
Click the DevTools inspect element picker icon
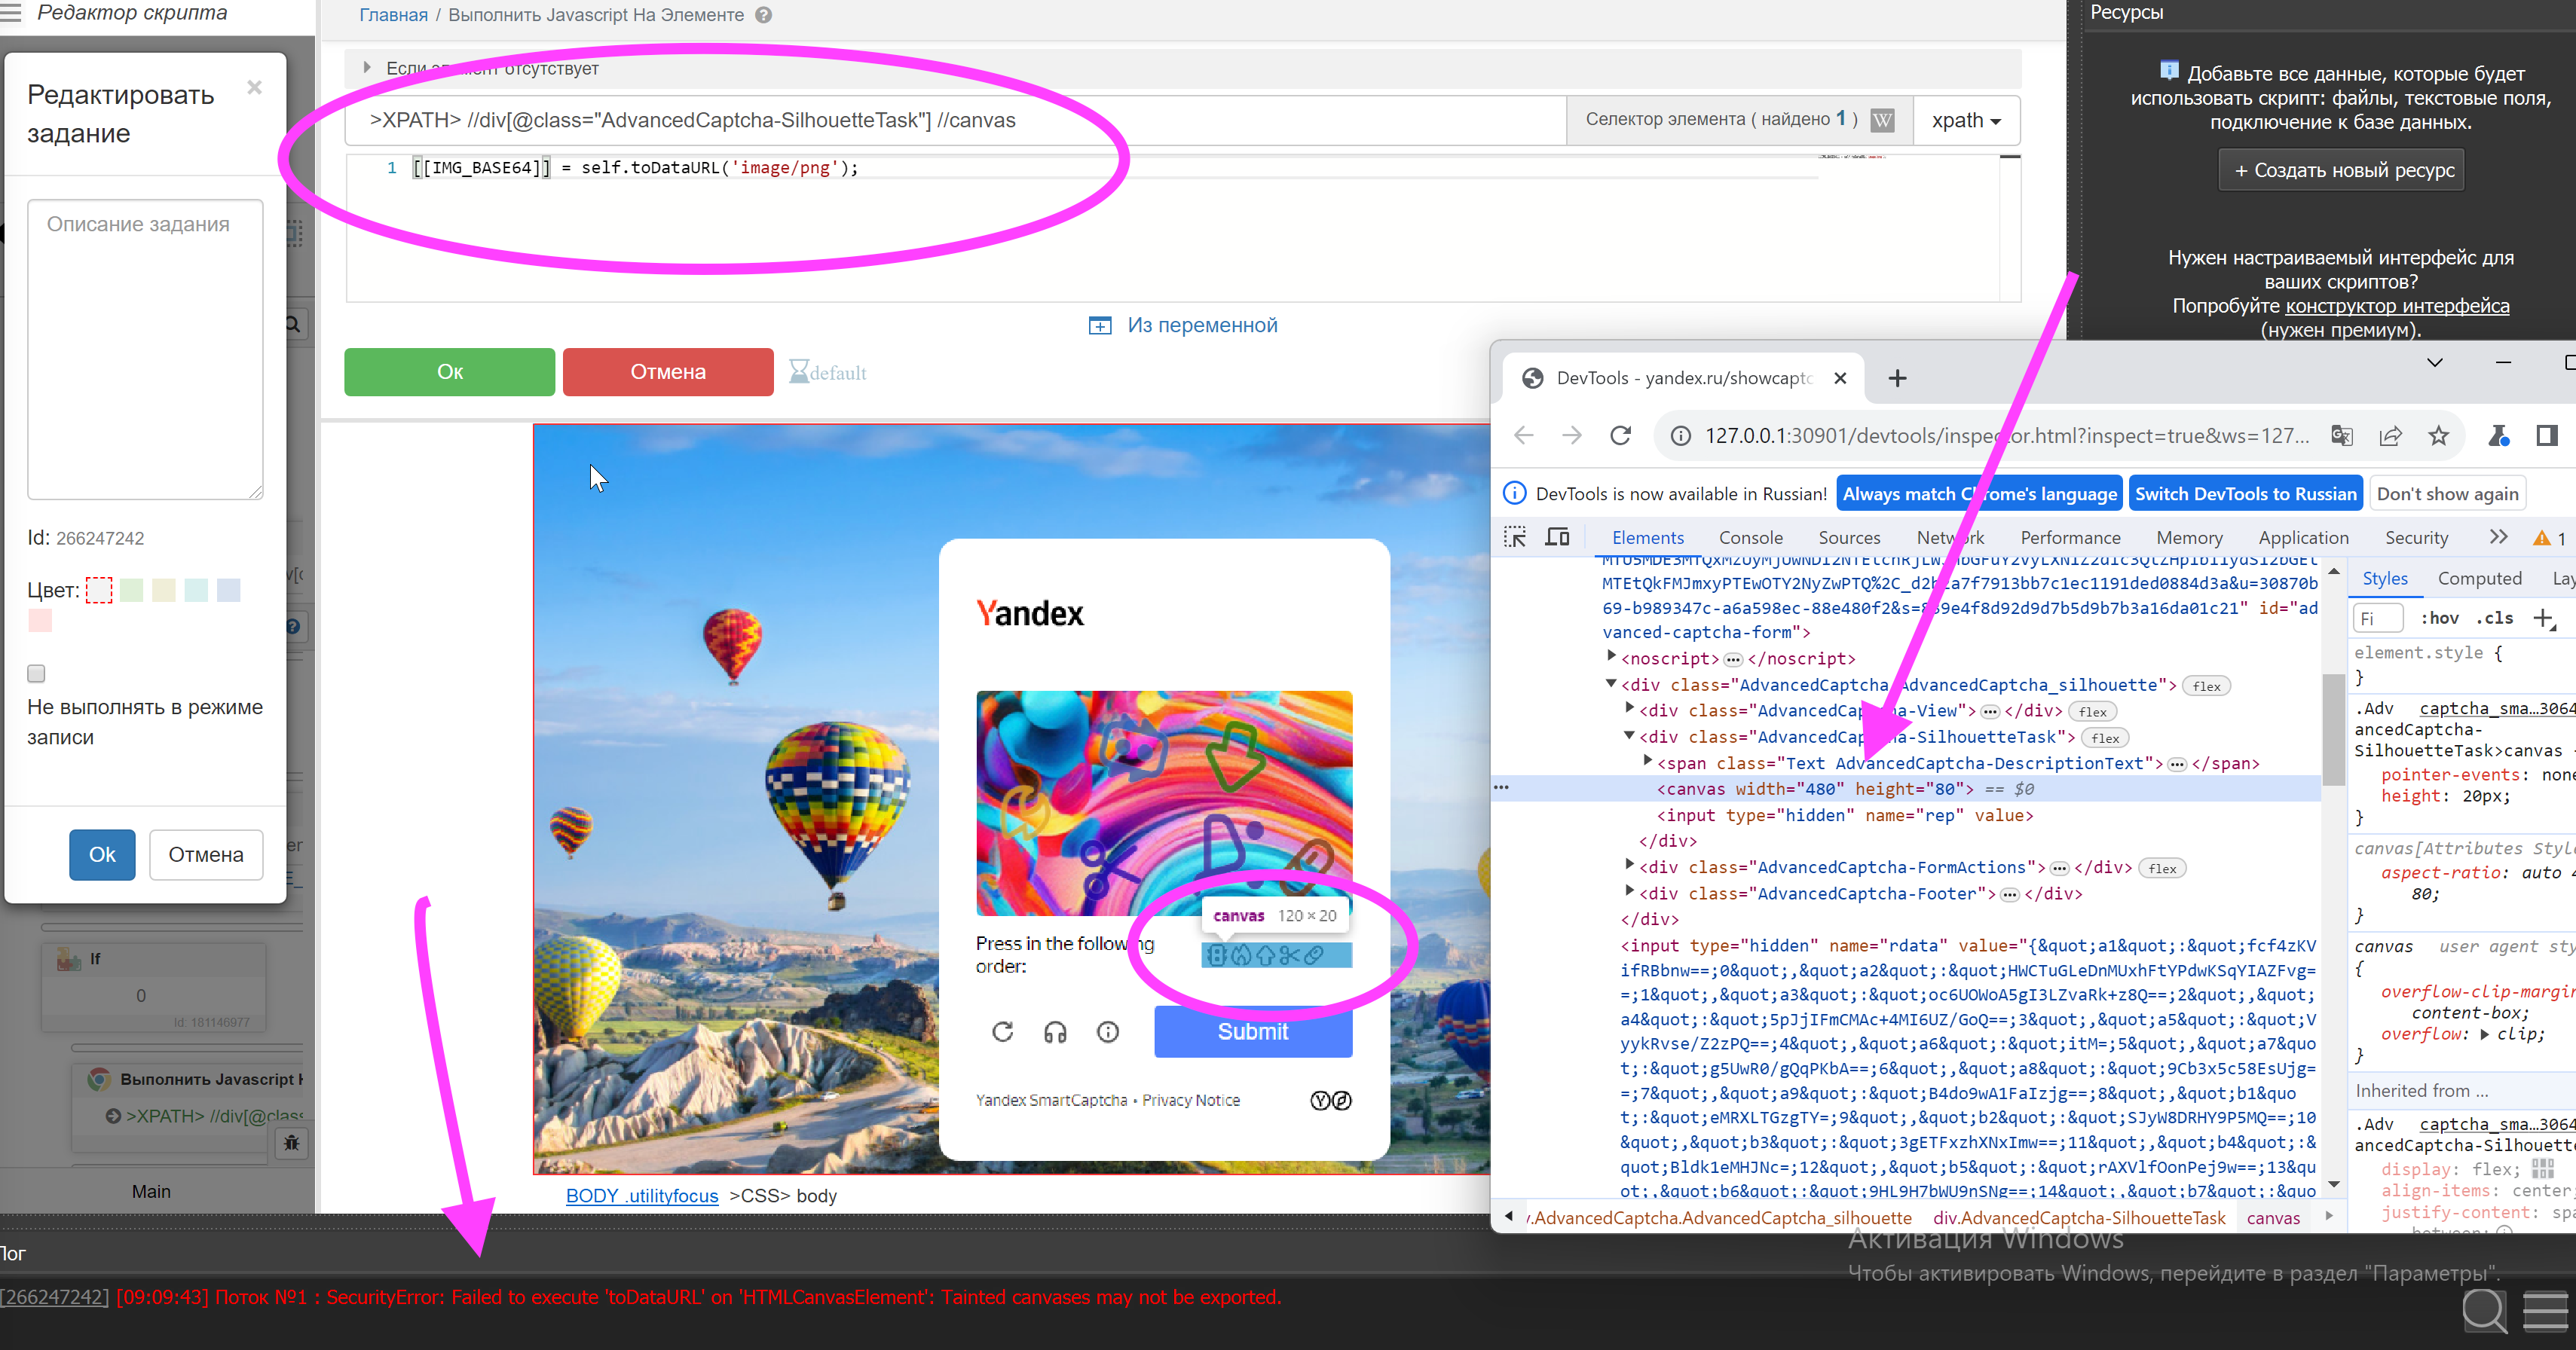click(1514, 536)
